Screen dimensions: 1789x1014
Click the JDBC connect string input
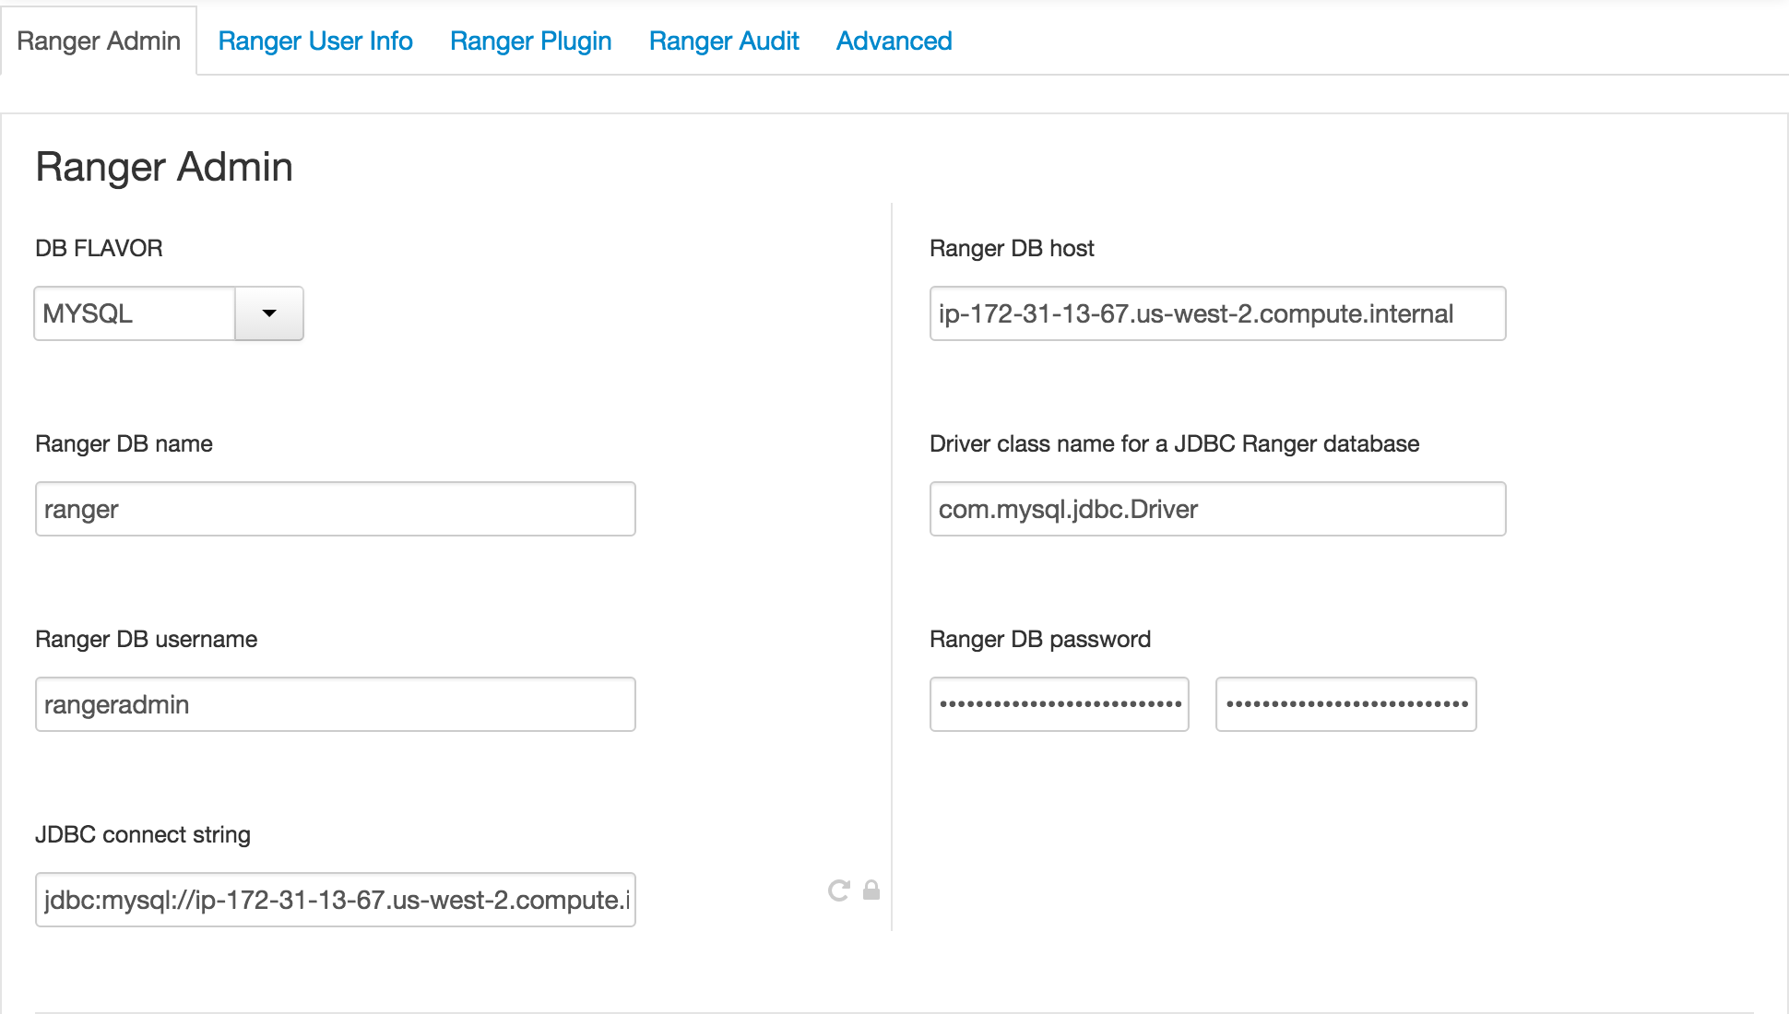pyautogui.click(x=335, y=900)
